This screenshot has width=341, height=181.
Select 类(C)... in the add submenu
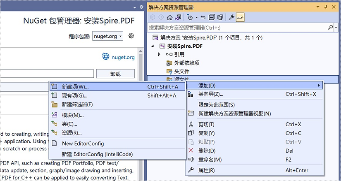[117, 124]
